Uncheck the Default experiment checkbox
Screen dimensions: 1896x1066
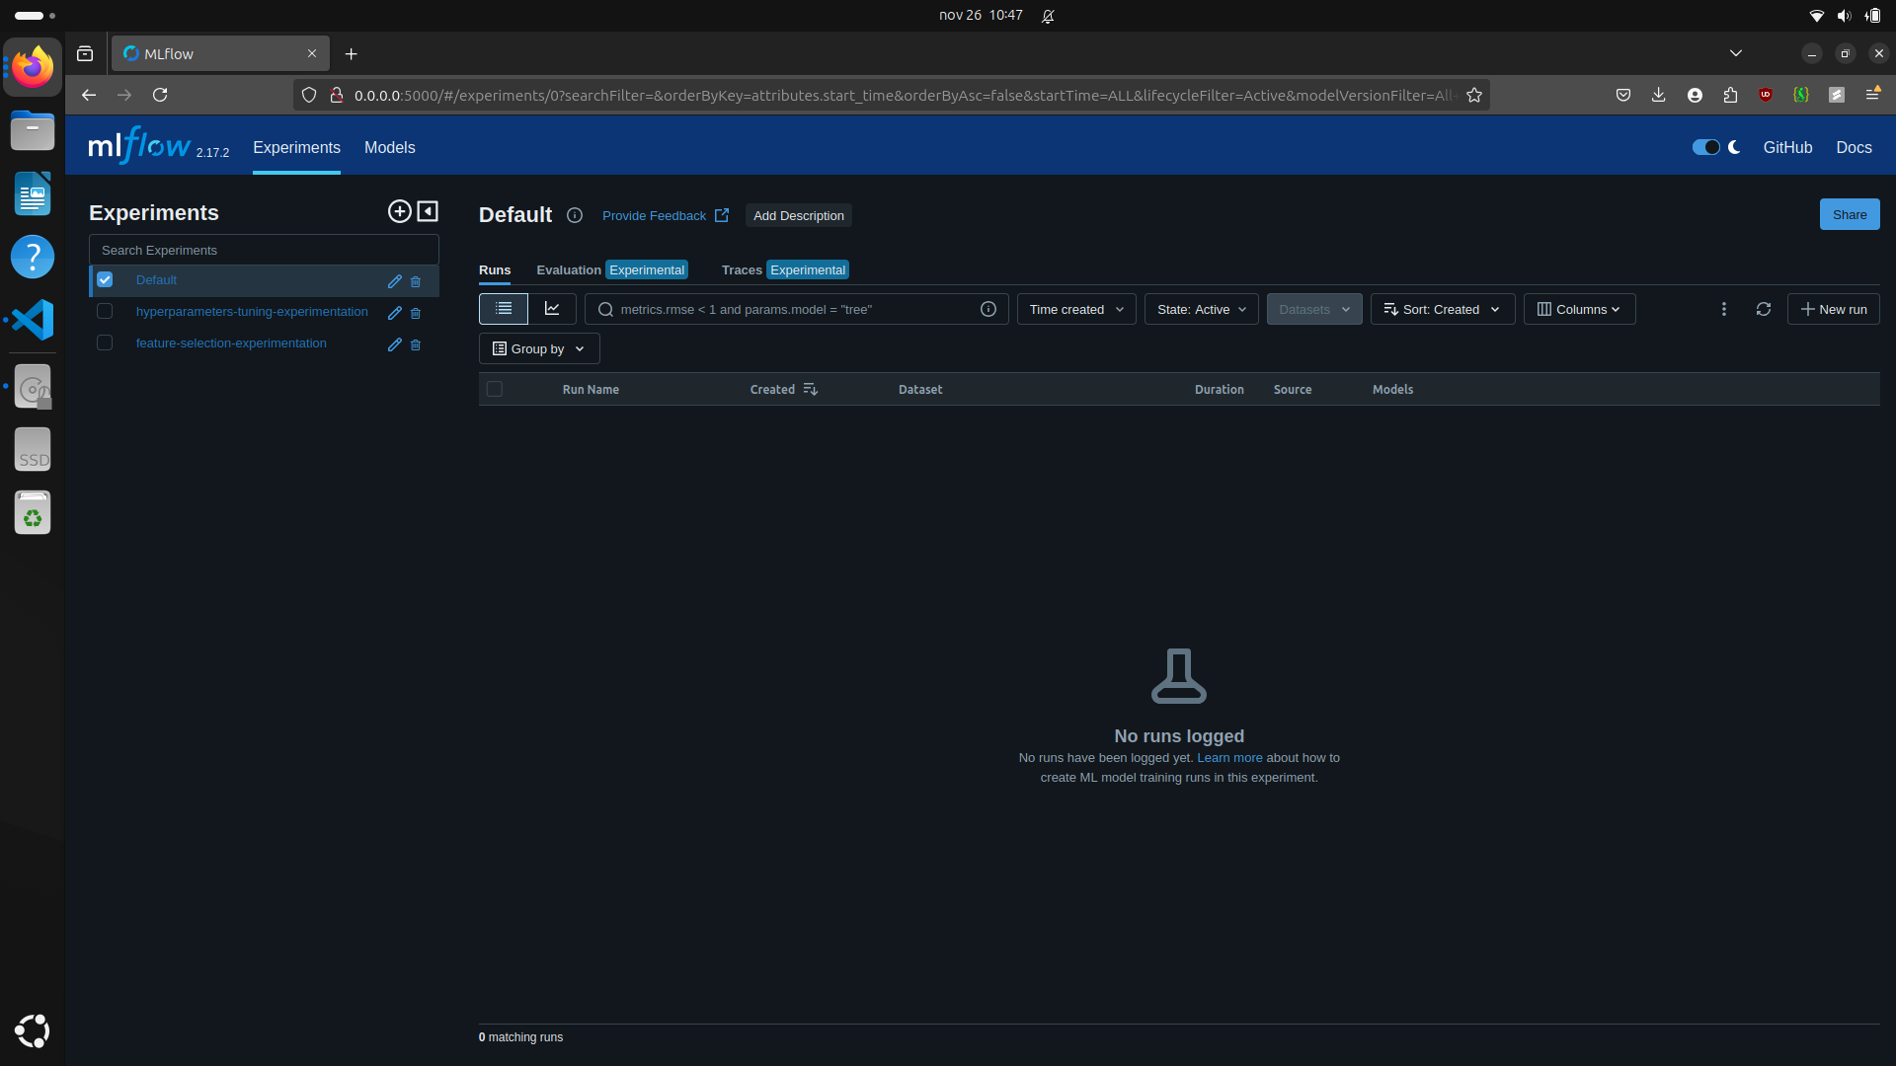pyautogui.click(x=105, y=280)
